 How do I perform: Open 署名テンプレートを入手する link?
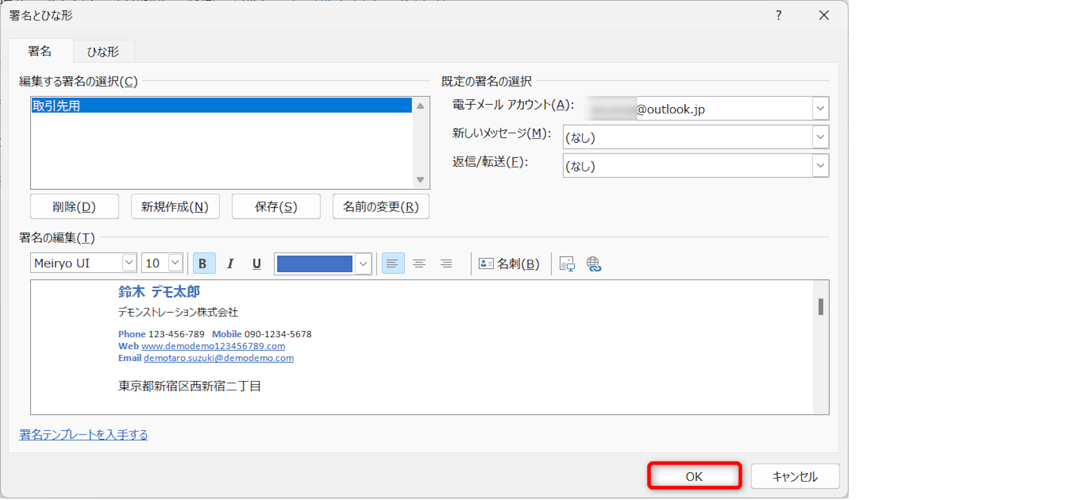click(83, 434)
